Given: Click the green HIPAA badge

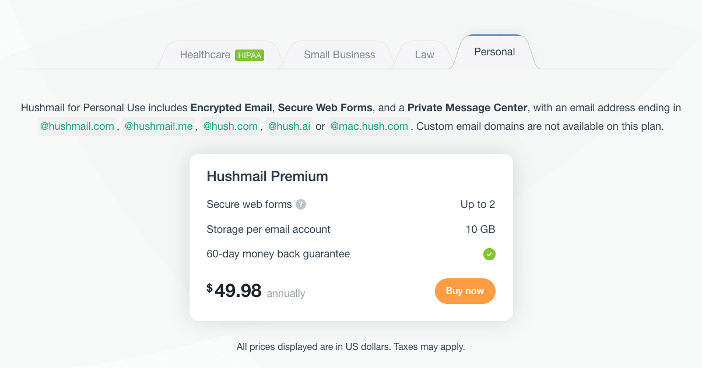Looking at the screenshot, I should 250,55.
